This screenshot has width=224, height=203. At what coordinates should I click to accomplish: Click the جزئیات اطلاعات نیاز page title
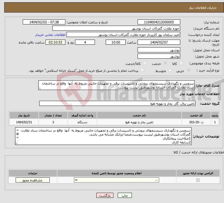(203, 8)
